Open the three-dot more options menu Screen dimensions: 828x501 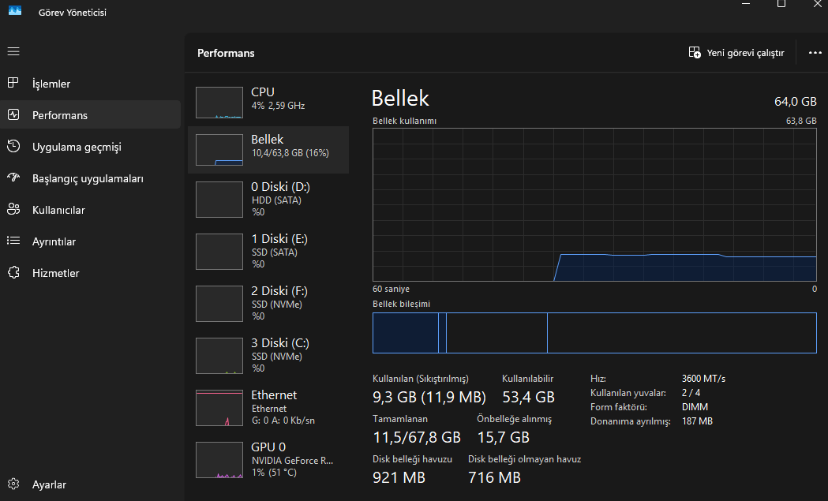coord(815,53)
